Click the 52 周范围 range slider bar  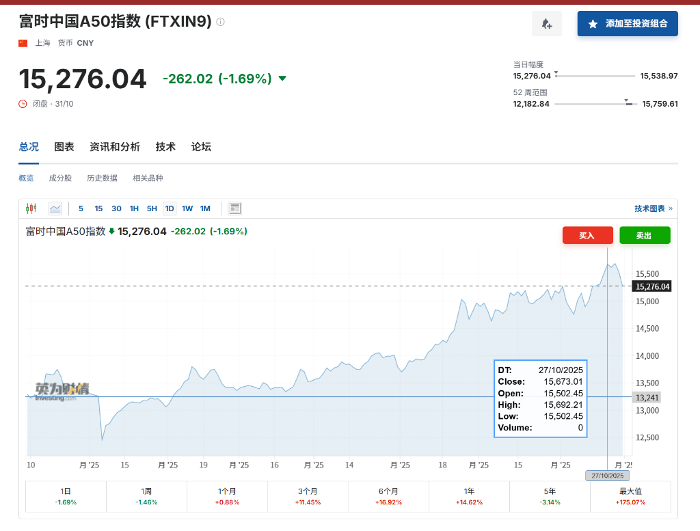click(595, 104)
